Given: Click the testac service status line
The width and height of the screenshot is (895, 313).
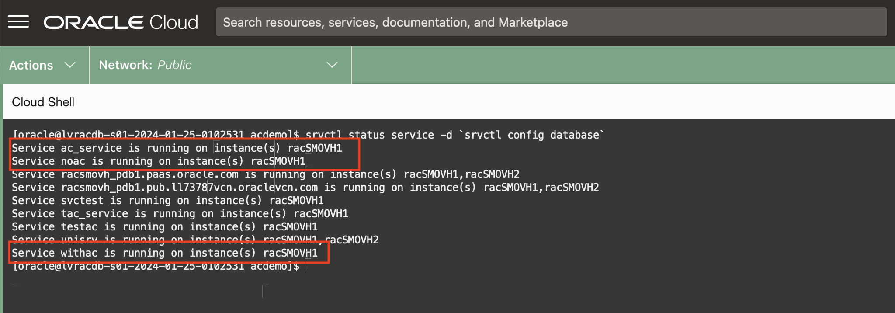Looking at the screenshot, I should (165, 227).
